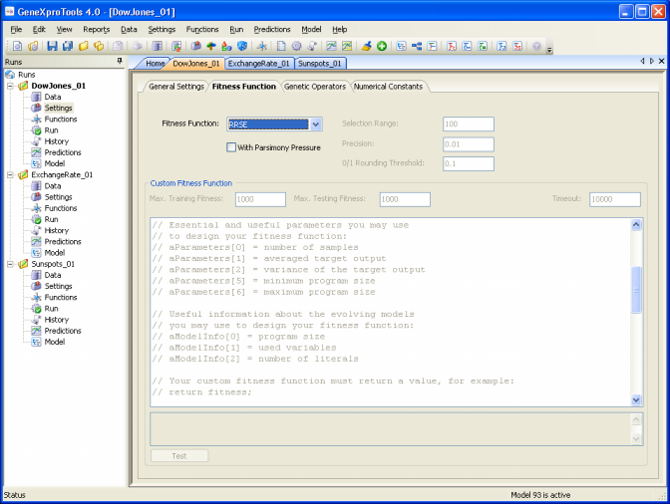Click the blue tree-diagram toolbar icon
670x504 pixels.
point(417,46)
